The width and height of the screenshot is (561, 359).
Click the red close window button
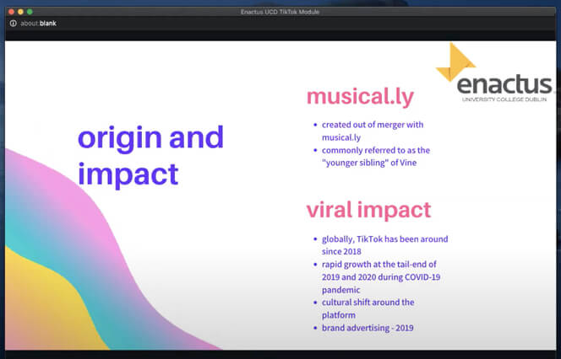12,12
